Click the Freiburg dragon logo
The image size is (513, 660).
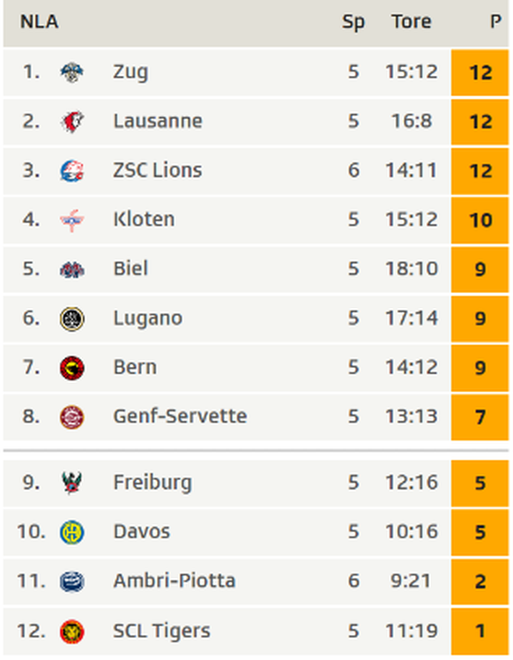[72, 483]
